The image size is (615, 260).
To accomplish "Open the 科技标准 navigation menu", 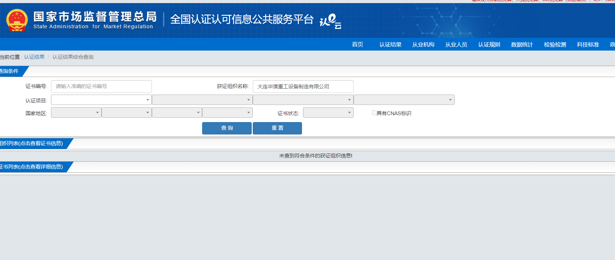I will point(588,44).
